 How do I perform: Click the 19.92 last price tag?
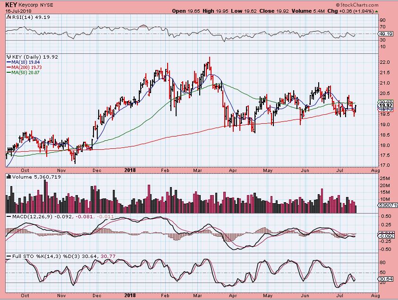point(386,105)
